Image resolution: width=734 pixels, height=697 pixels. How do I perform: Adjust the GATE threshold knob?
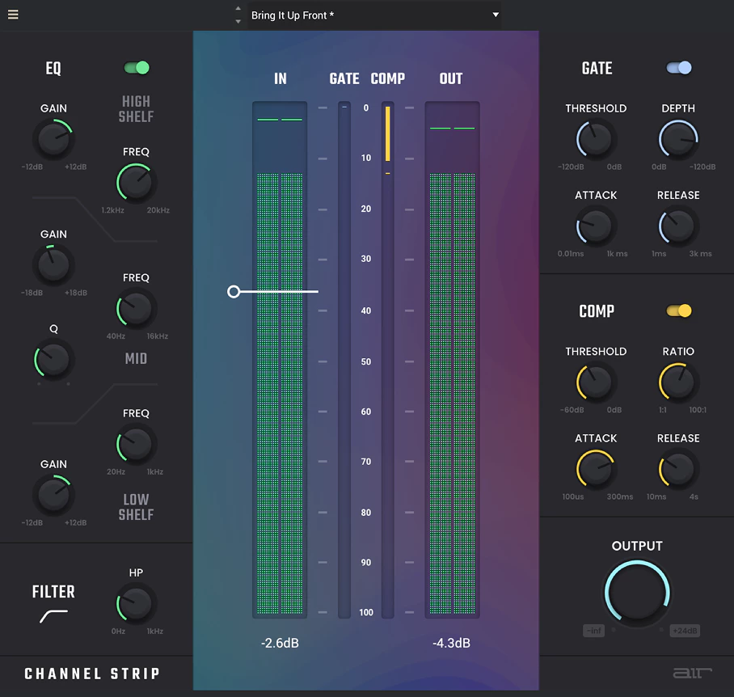click(x=596, y=139)
